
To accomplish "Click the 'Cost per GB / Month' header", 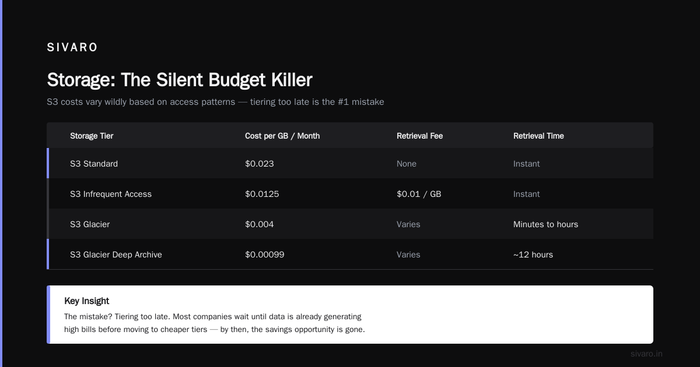I will (282, 136).
